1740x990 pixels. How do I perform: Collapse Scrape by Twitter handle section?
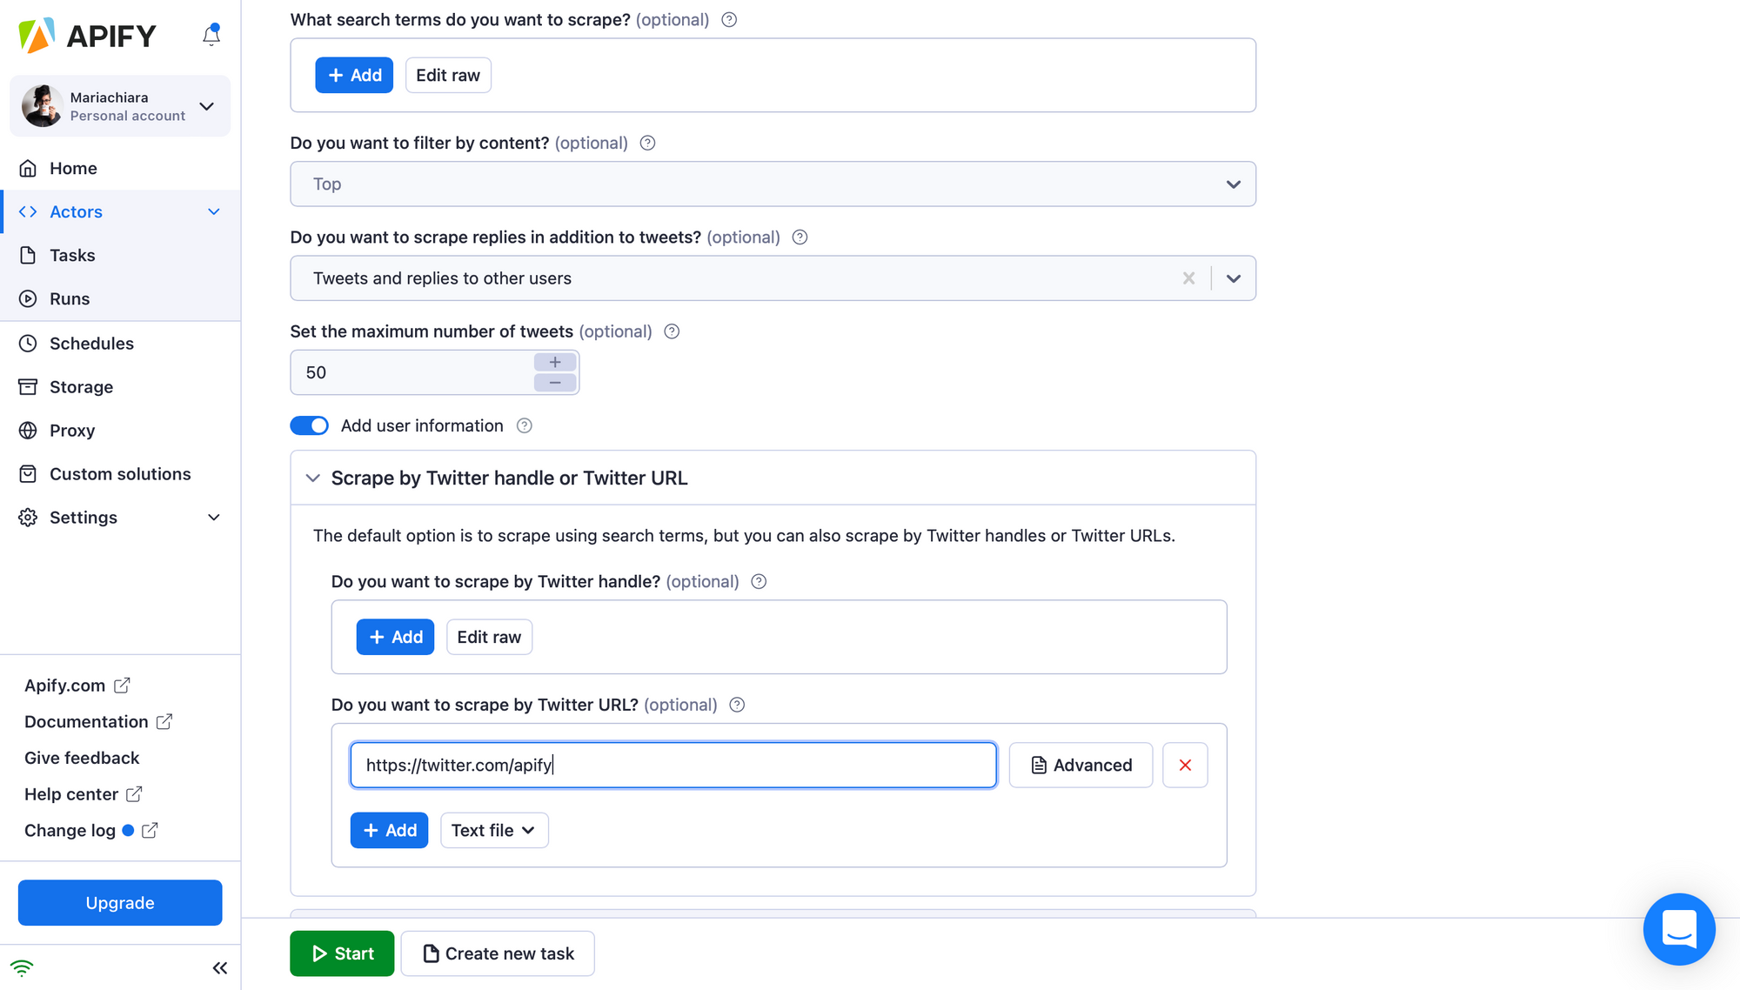point(313,478)
